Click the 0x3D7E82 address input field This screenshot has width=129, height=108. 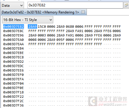pyautogui.click(x=75, y=5)
